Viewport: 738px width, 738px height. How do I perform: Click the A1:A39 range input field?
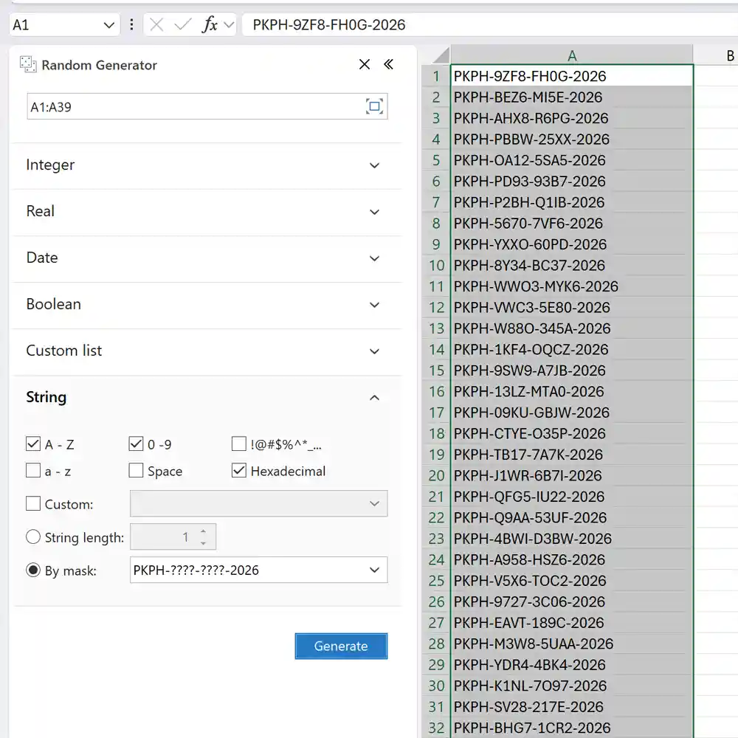(192, 107)
